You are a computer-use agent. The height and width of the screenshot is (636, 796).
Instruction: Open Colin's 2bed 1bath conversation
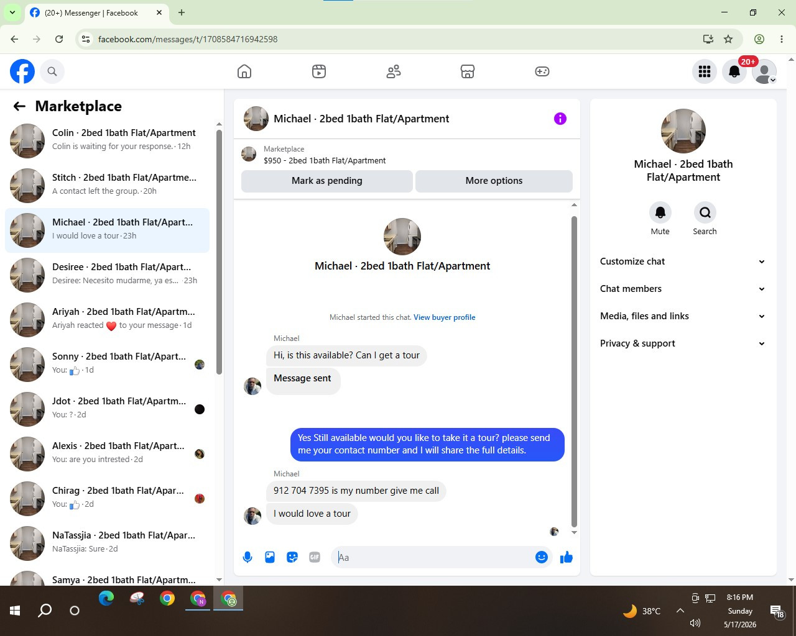107,141
